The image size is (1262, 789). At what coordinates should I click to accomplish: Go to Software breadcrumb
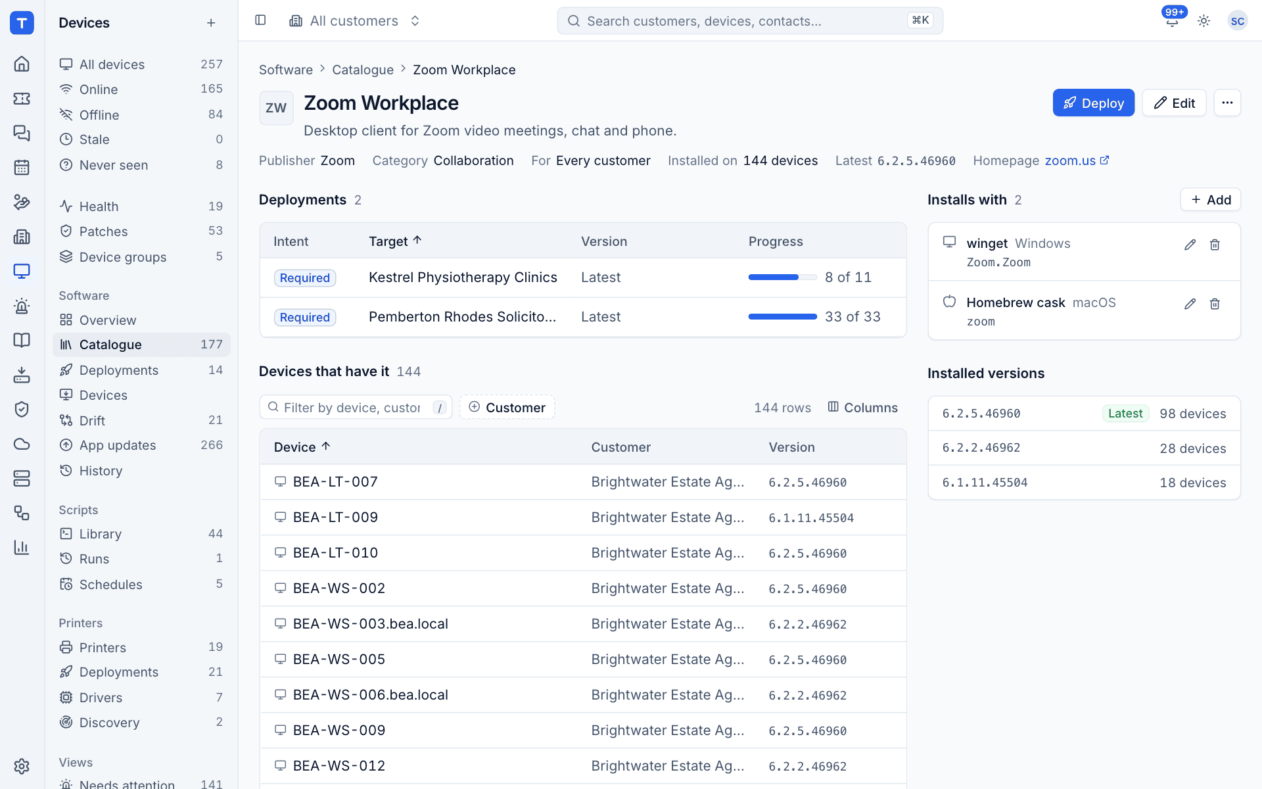click(x=286, y=70)
